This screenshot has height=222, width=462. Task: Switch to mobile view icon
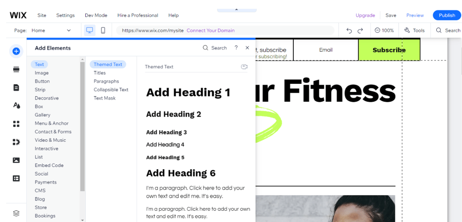point(103,30)
